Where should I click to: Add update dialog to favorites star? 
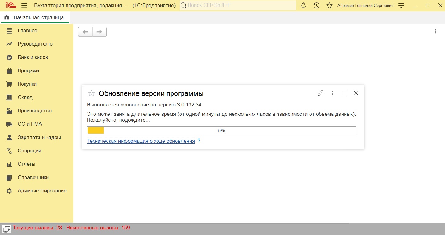(x=91, y=93)
